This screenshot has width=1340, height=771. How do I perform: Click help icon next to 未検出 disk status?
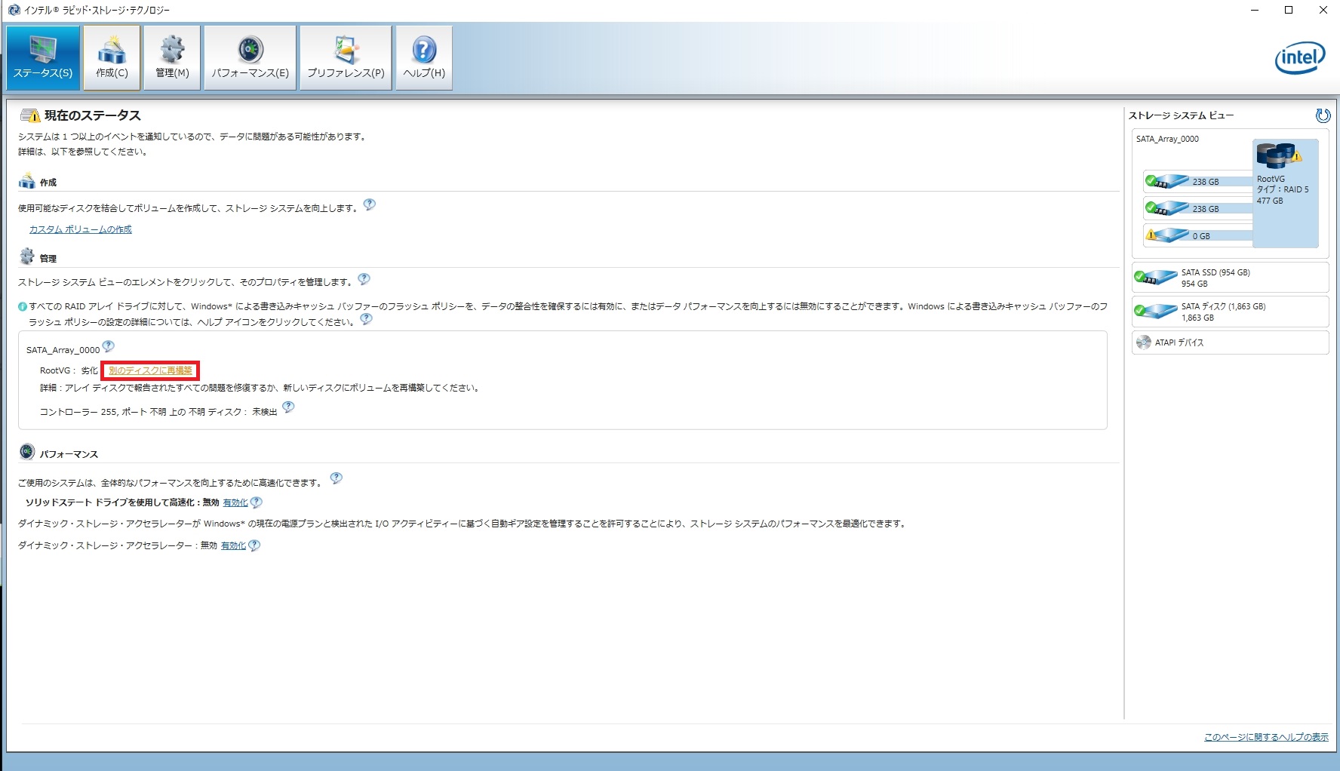point(288,407)
